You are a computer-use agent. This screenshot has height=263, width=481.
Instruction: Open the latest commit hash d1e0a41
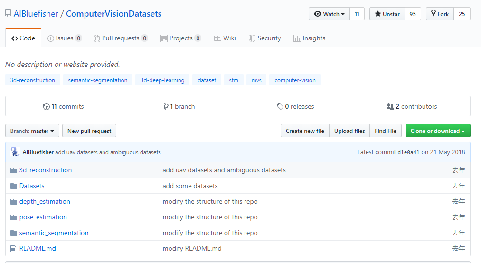[x=408, y=152]
